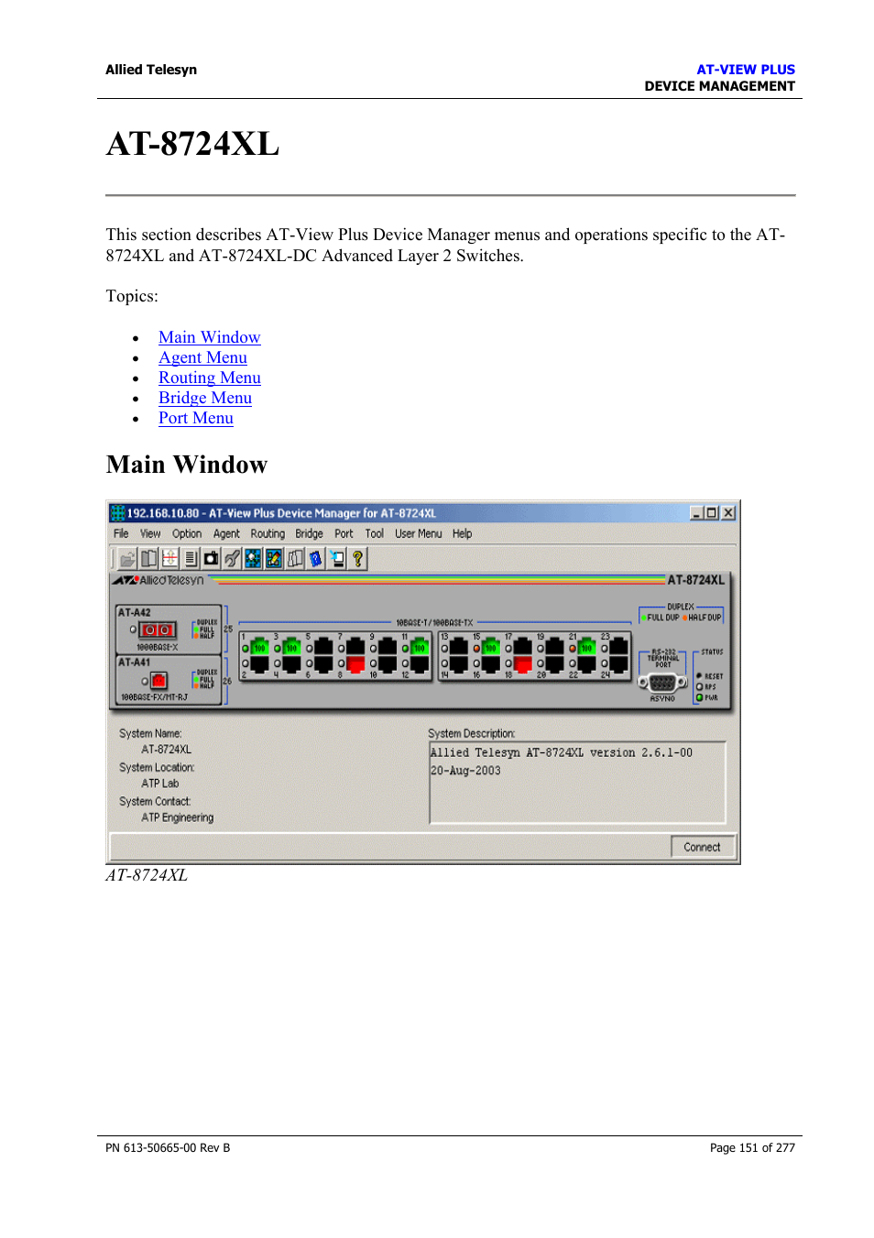Screen dimensions: 874x1238
Task: Click the blue book toolbar icon
Action: point(316,558)
